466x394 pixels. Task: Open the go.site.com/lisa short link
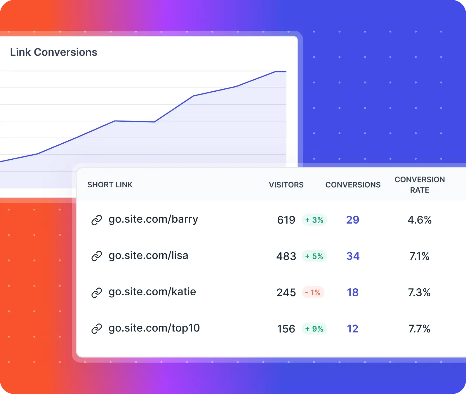tap(148, 256)
